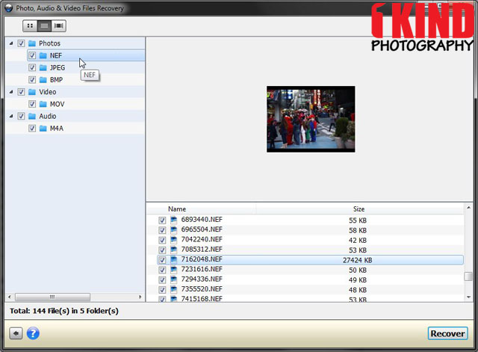Screen dimensions: 478x352
Task: Select the BMP folder label
Action: [x=56, y=80]
